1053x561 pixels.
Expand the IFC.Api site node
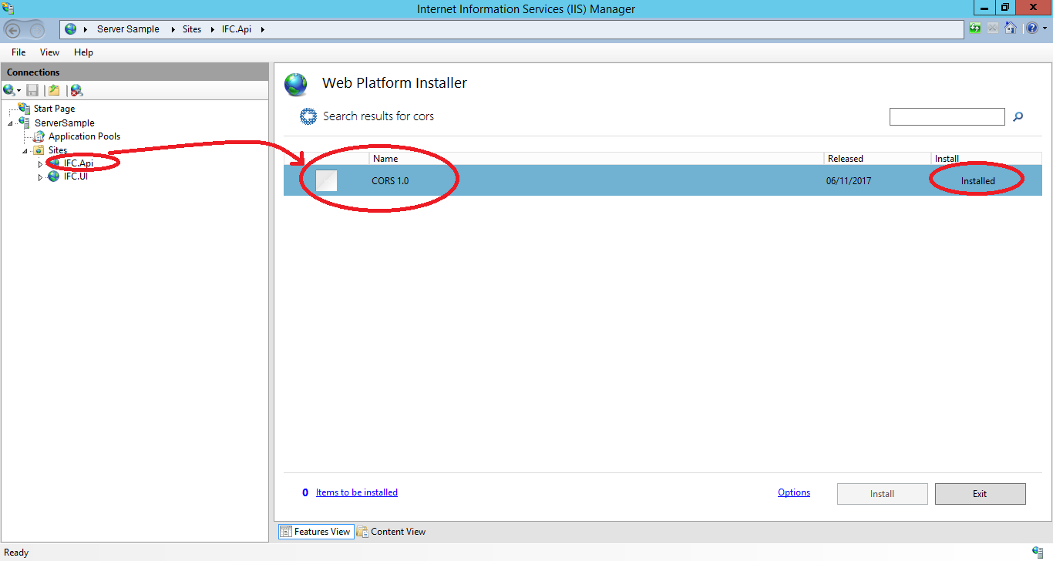(40, 164)
